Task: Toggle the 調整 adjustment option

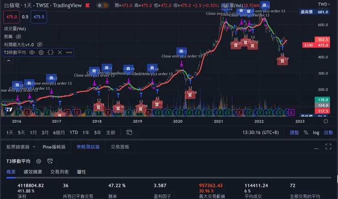Action: pyautogui.click(x=294, y=132)
